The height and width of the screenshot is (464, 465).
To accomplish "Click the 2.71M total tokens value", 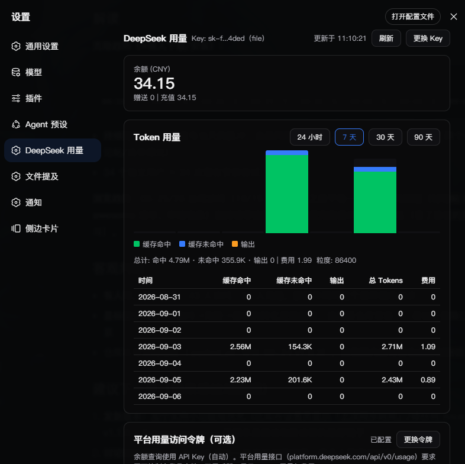I will [x=392, y=346].
